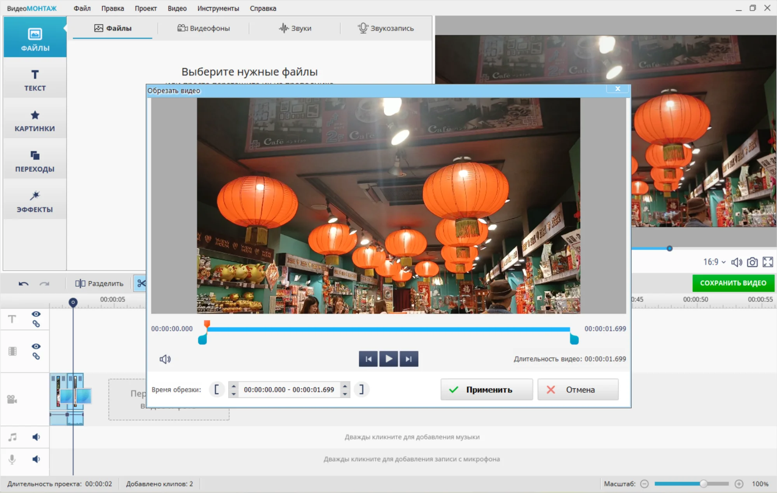The height and width of the screenshot is (493, 777).
Task: Switch to the Звуки tab
Action: click(295, 28)
